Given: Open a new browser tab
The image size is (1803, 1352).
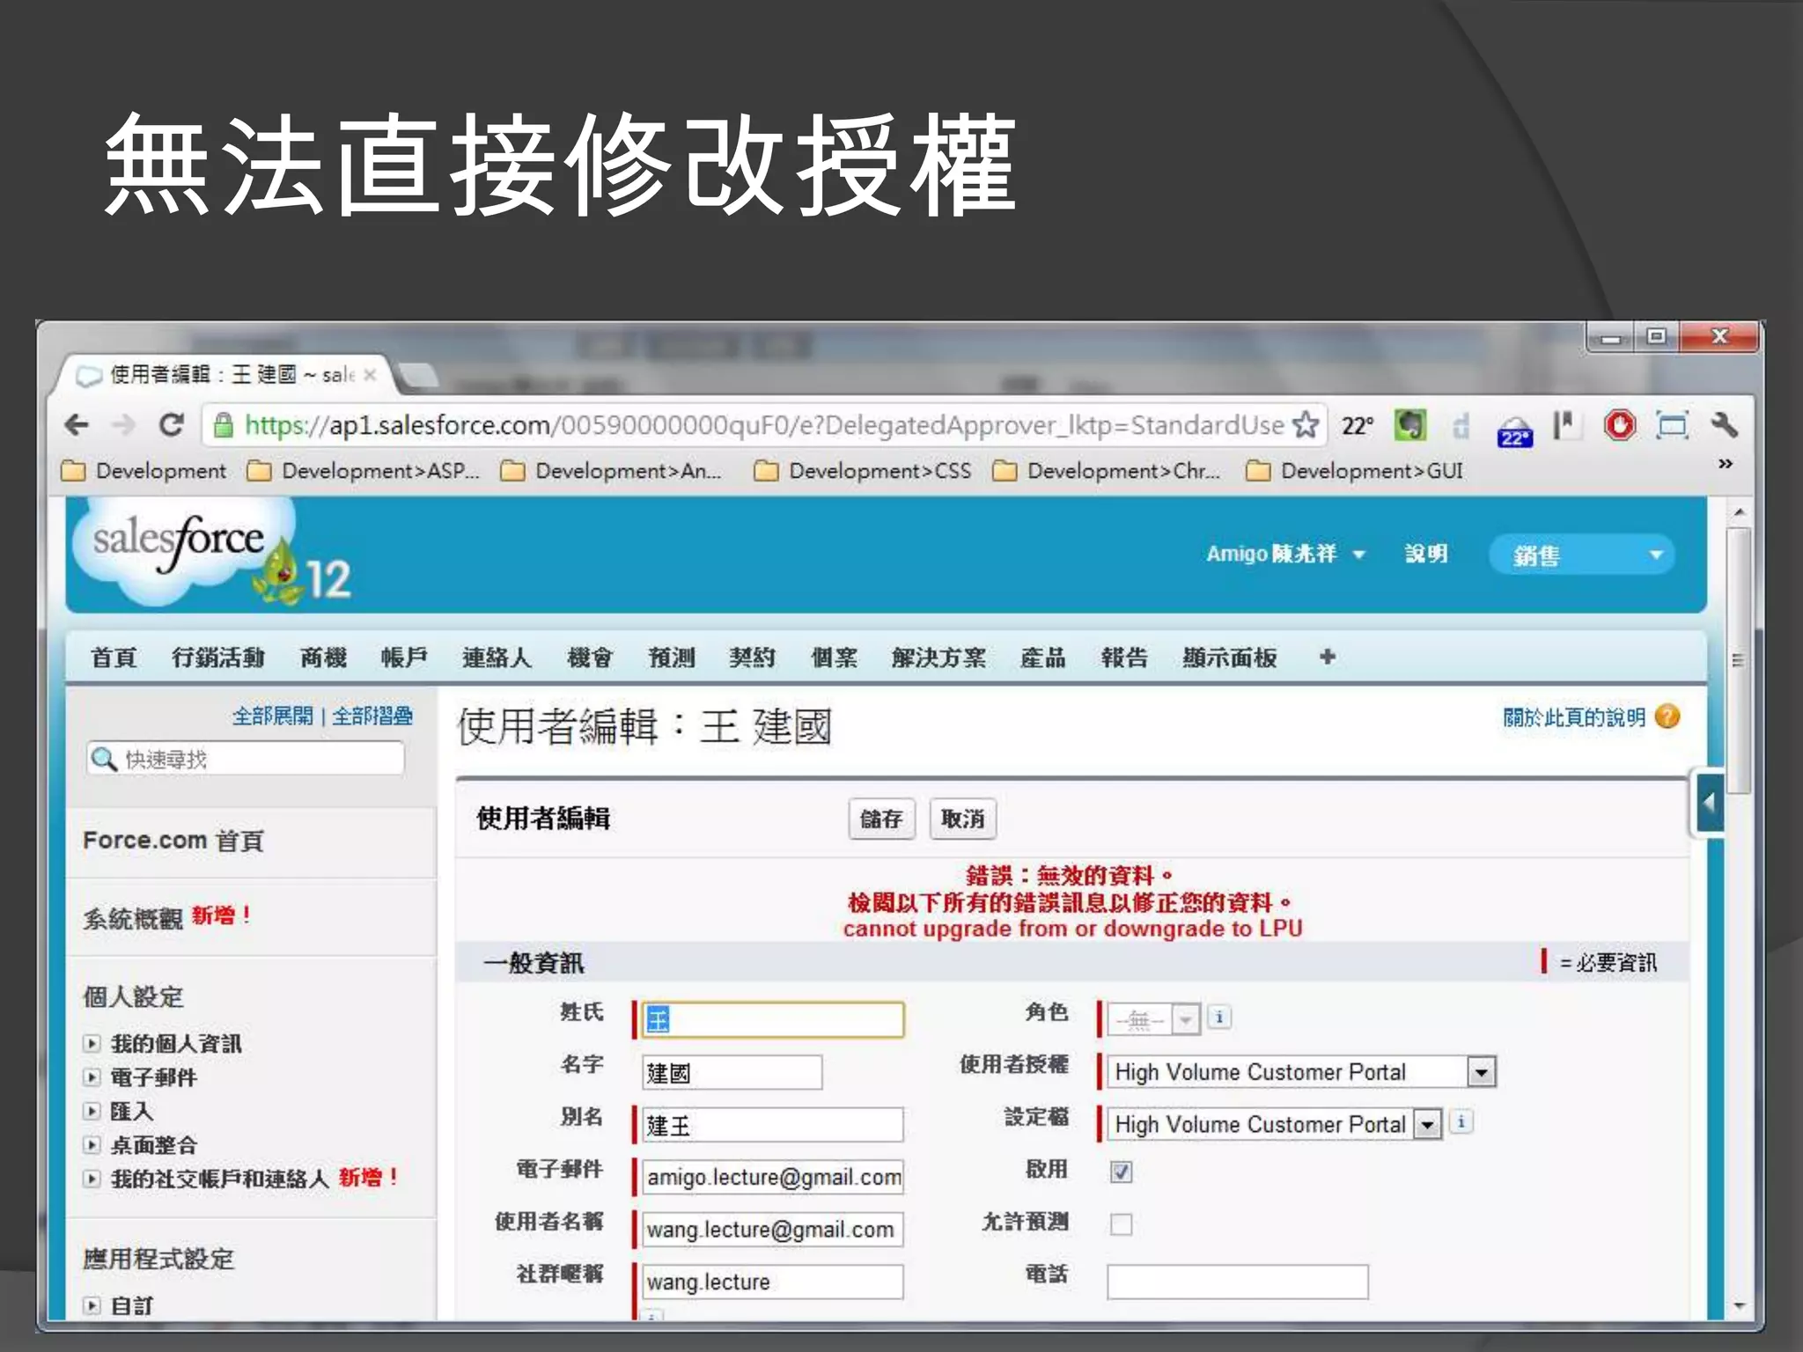Looking at the screenshot, I should pyautogui.click(x=419, y=376).
